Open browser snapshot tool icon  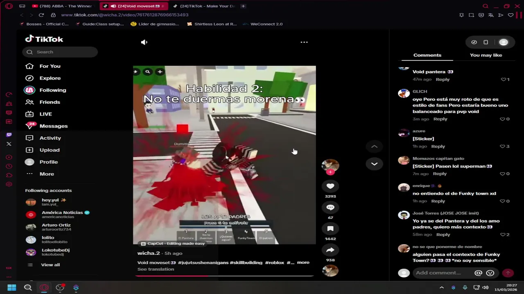[471, 15]
